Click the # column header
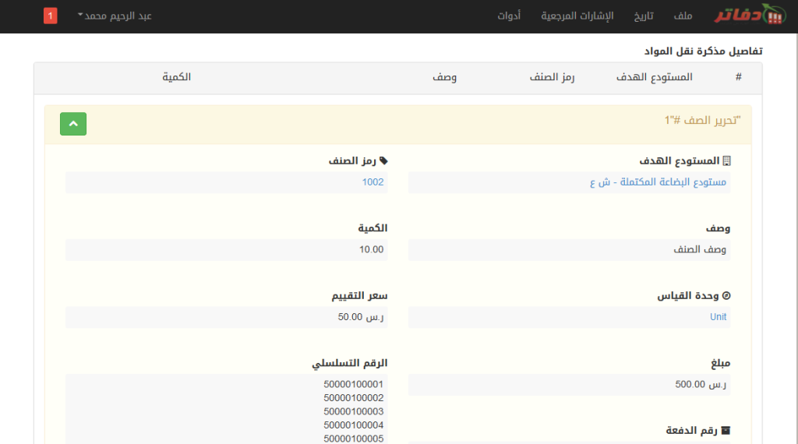The image size is (798, 444). [x=739, y=77]
